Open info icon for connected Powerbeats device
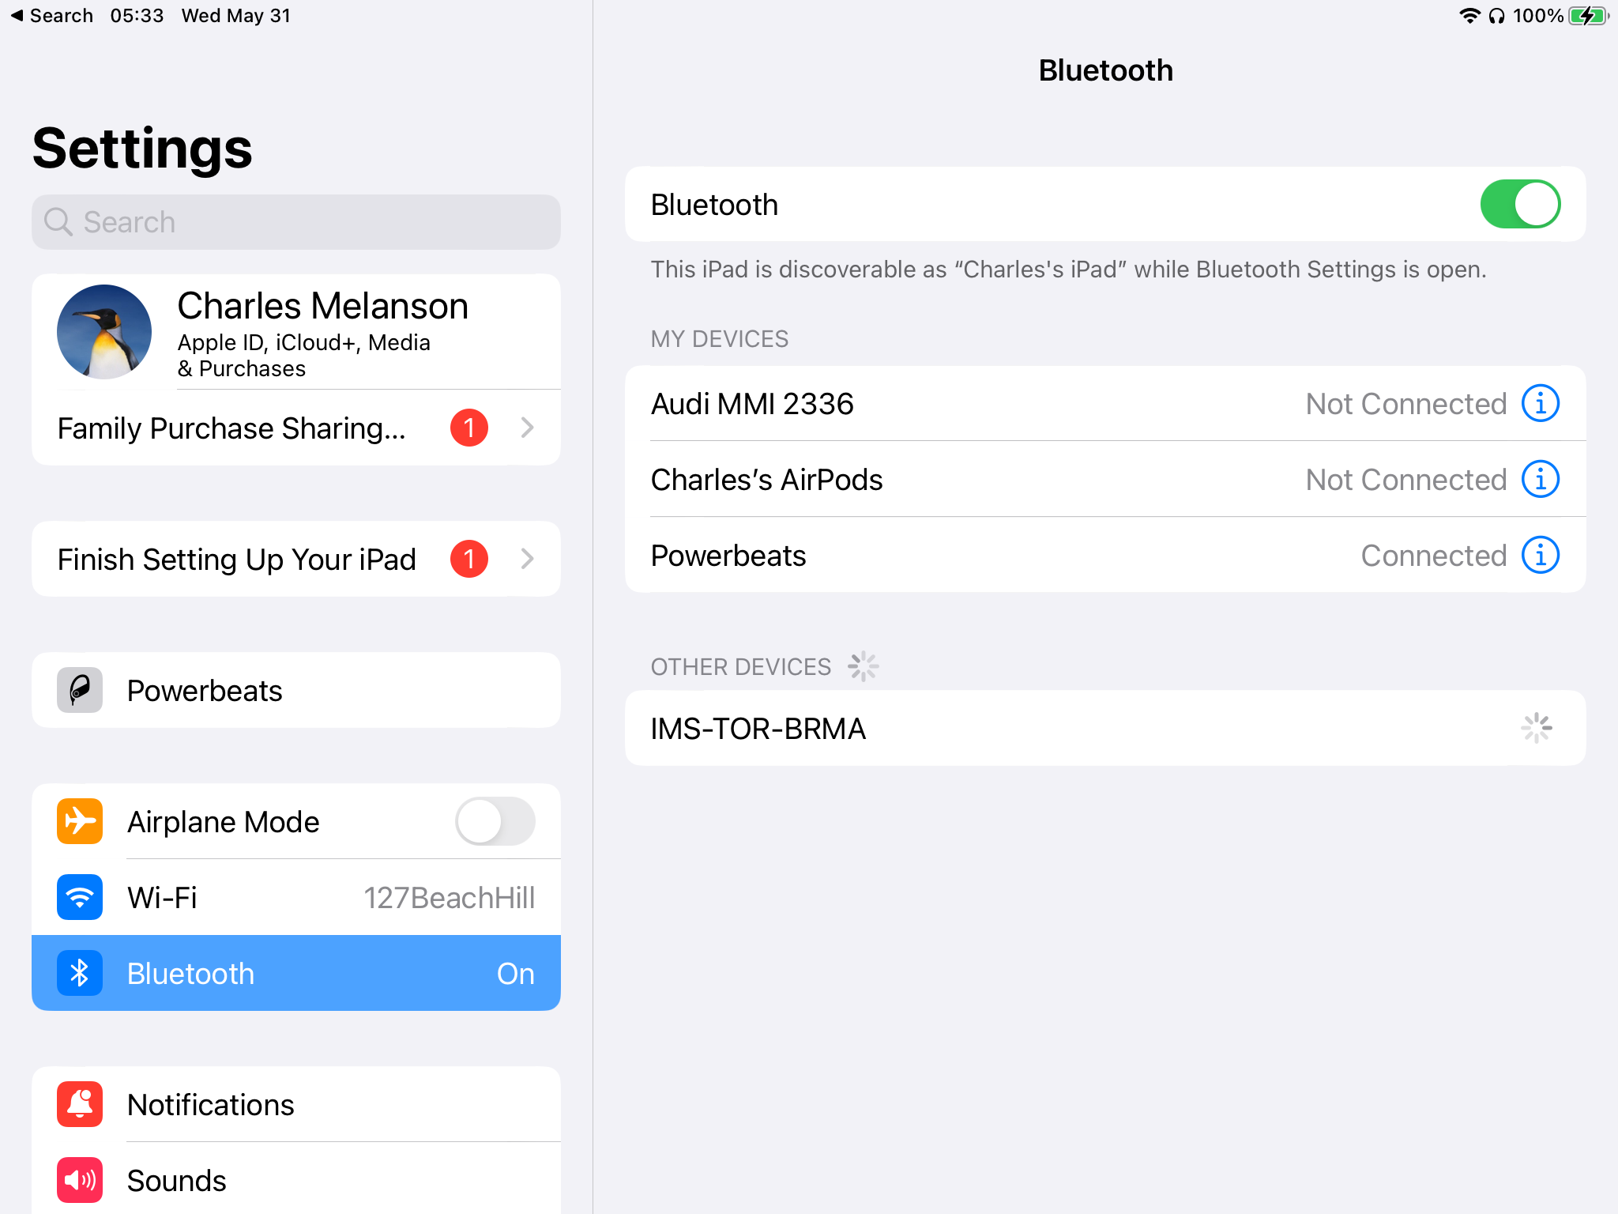 pyautogui.click(x=1540, y=556)
